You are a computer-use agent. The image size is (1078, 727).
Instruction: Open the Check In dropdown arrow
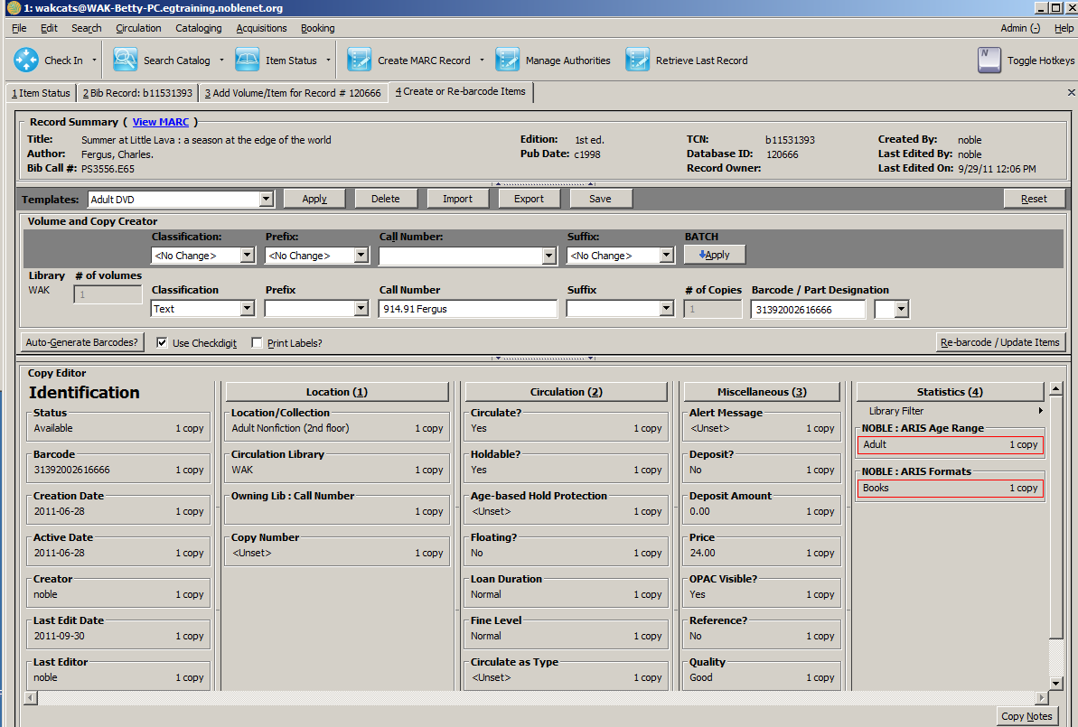tap(94, 61)
